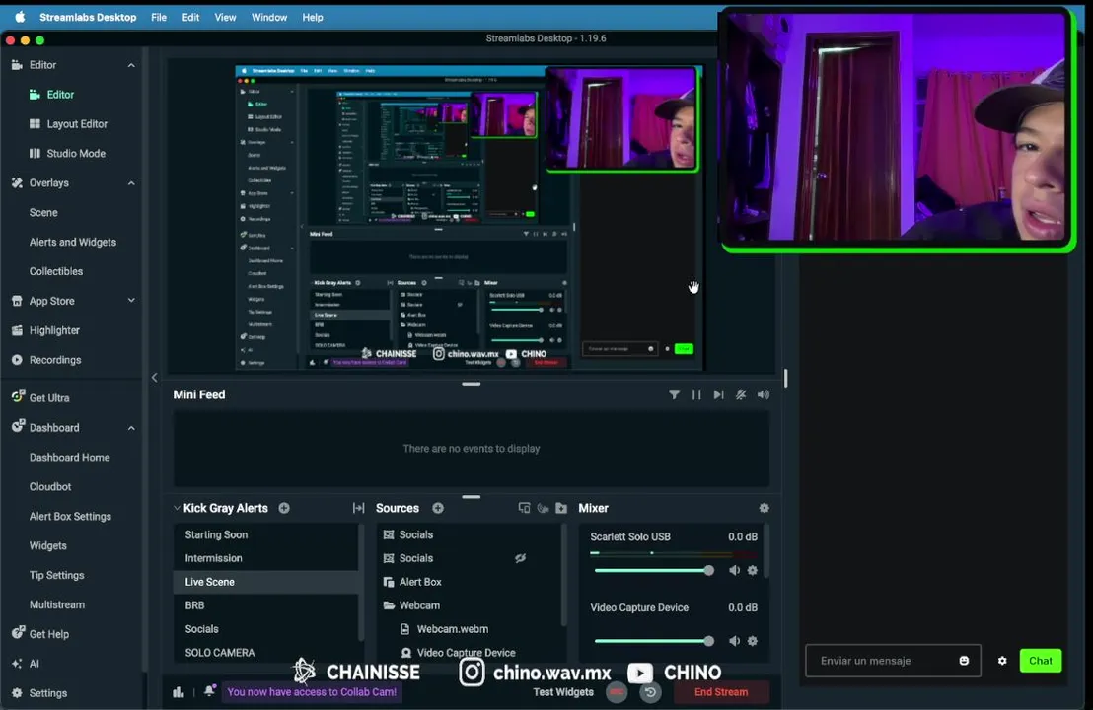
Task: Open the Mini Feed filter icon
Action: (674, 394)
